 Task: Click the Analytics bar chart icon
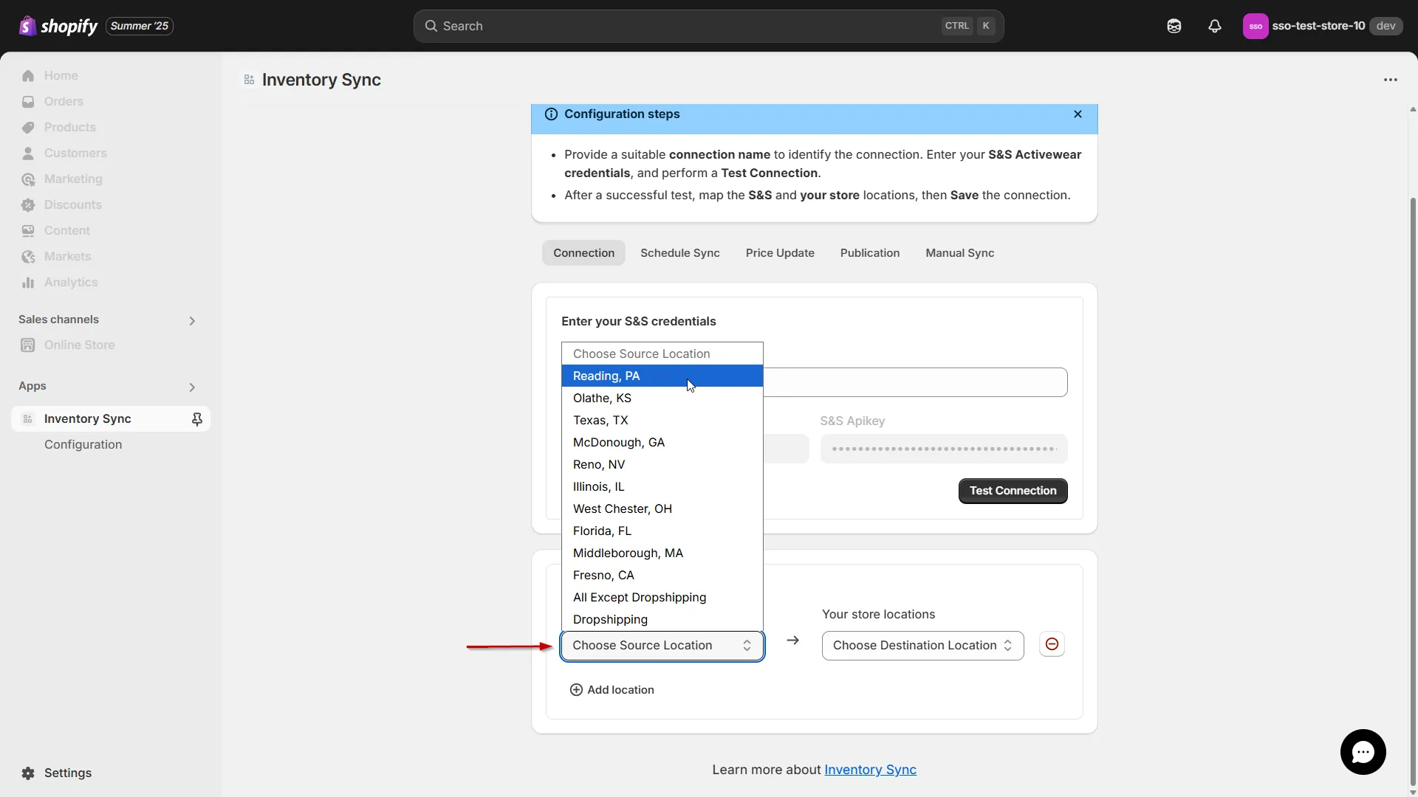coord(28,282)
